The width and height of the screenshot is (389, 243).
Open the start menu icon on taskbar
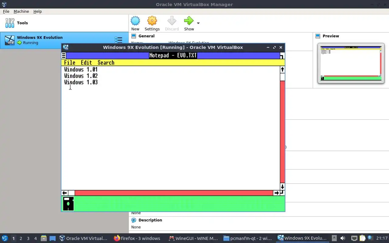pos(5,238)
